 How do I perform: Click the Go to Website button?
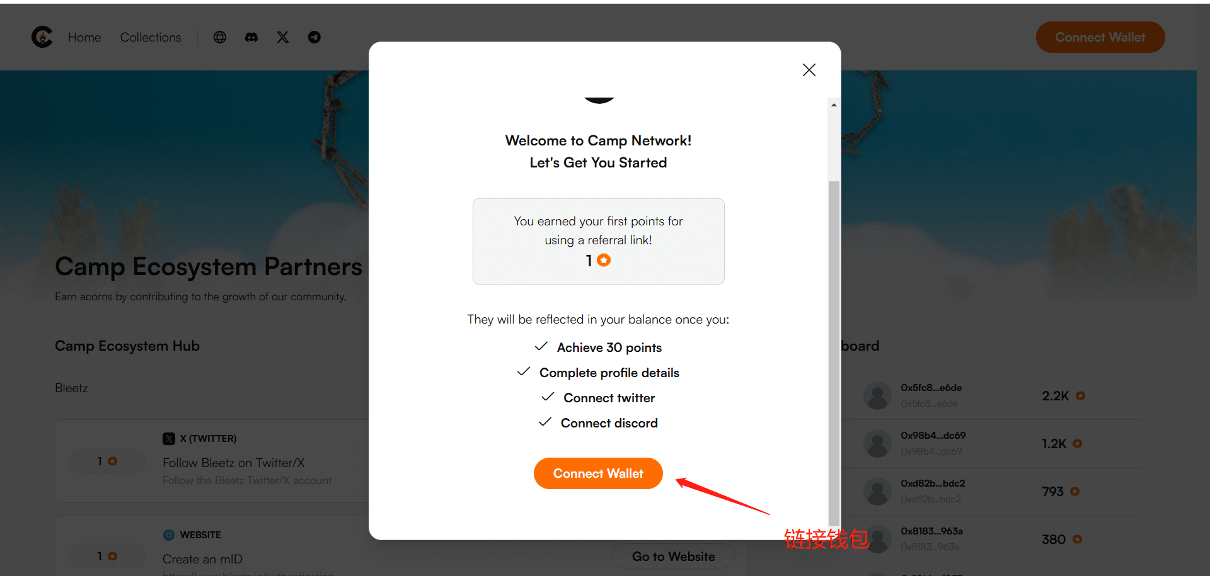tap(674, 556)
